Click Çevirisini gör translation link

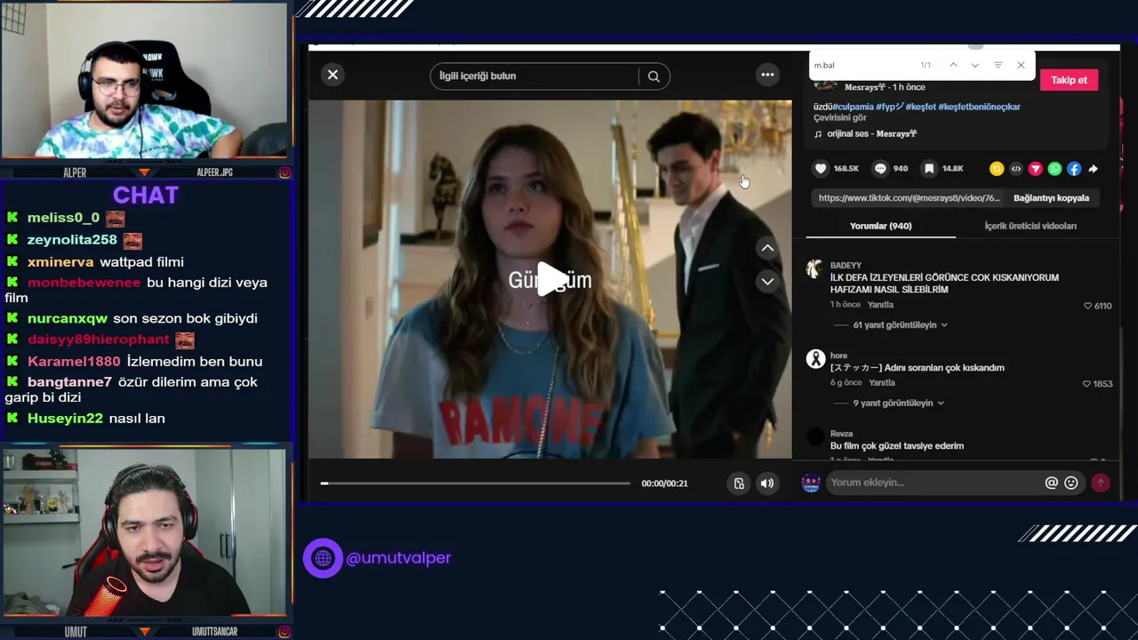(x=839, y=117)
